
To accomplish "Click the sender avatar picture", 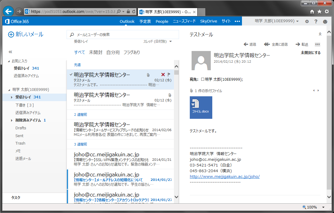I will pos(201,61).
